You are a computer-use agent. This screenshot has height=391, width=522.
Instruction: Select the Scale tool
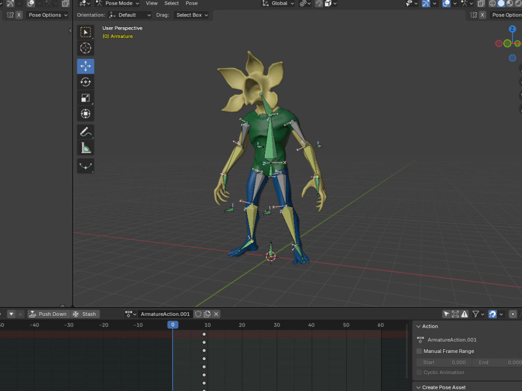pos(86,98)
